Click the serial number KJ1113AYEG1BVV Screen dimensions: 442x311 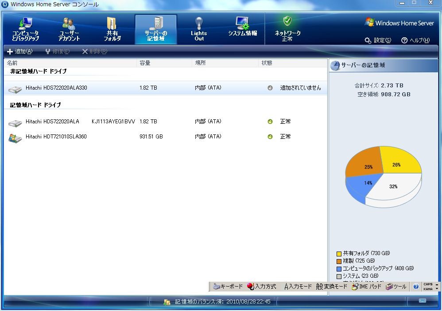[x=113, y=122]
